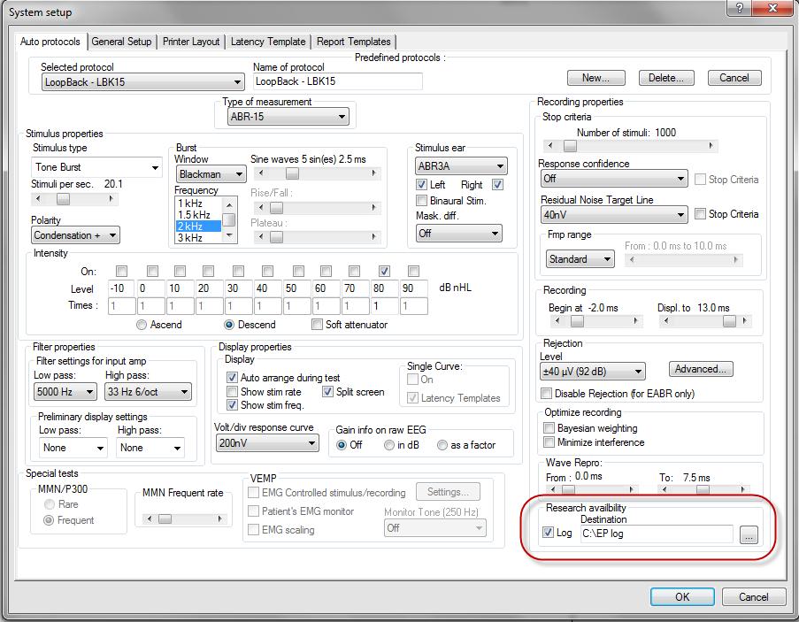The width and height of the screenshot is (799, 622).
Task: Click the Recording Begin at slider thumb
Action: 577,321
